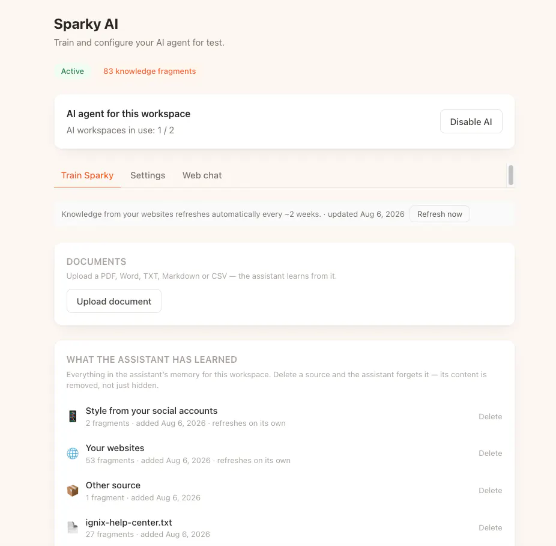Click the globe icon beside Your websites
Image resolution: width=556 pixels, height=546 pixels.
pyautogui.click(x=73, y=453)
